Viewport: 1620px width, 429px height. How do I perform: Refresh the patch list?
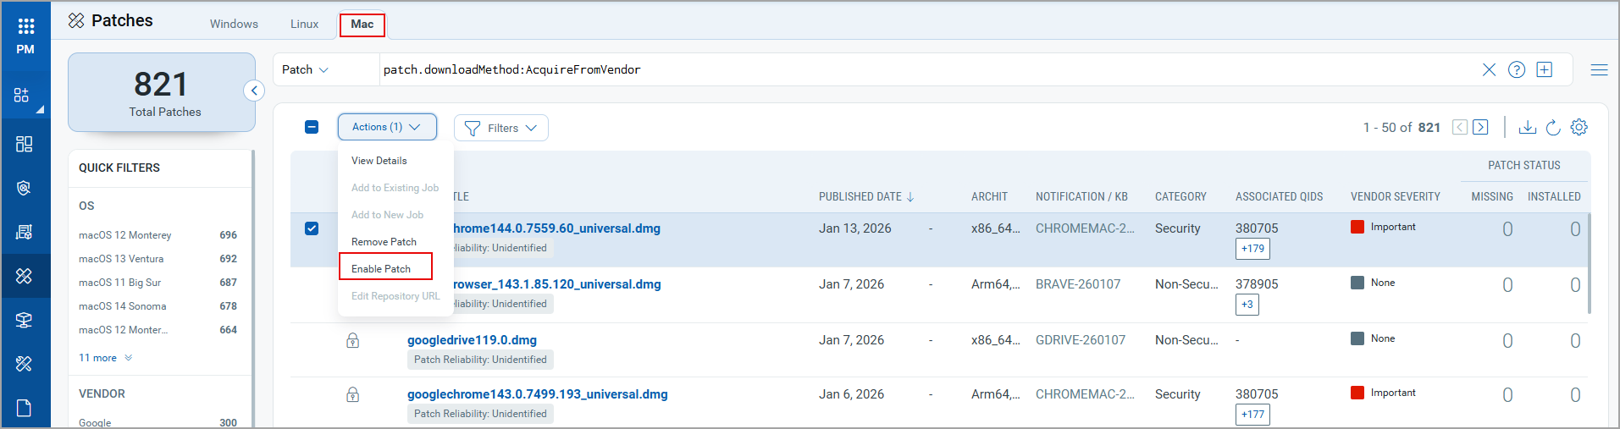1553,127
